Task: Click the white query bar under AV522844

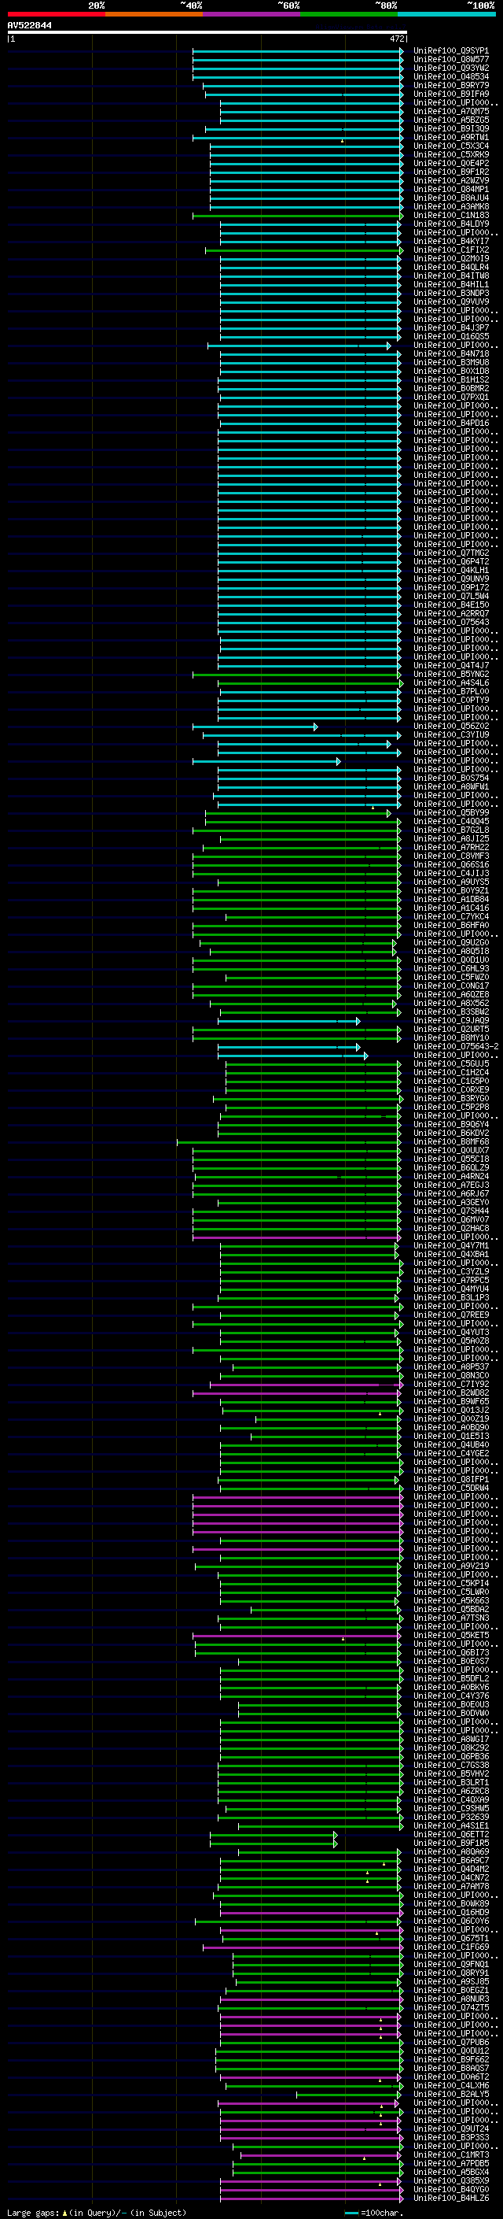Action: (x=207, y=33)
